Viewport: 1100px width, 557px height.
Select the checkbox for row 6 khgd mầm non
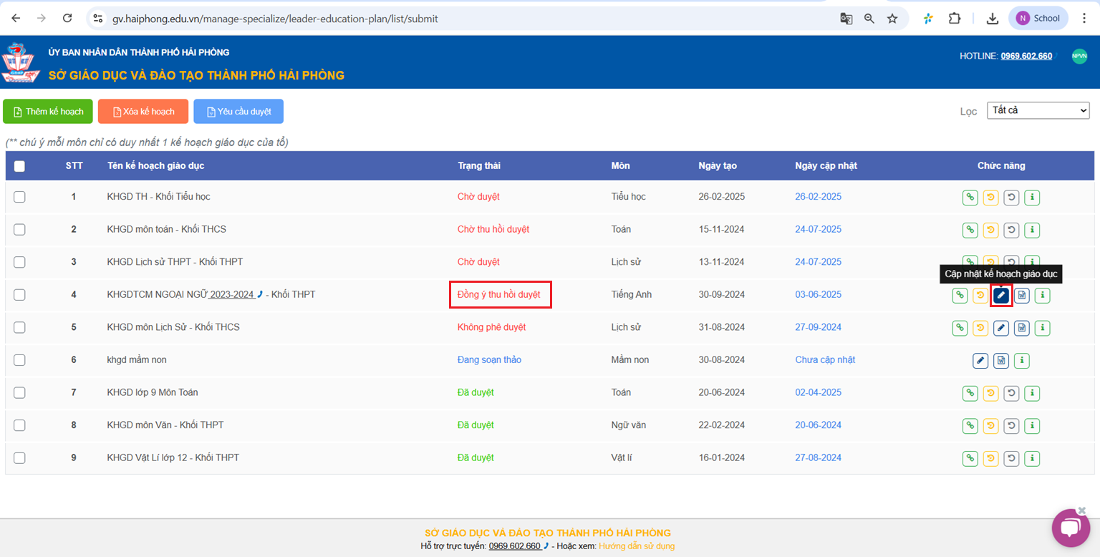coord(19,360)
